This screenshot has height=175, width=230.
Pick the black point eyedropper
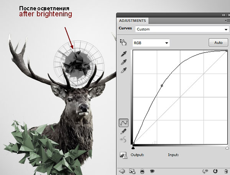tap(124, 54)
